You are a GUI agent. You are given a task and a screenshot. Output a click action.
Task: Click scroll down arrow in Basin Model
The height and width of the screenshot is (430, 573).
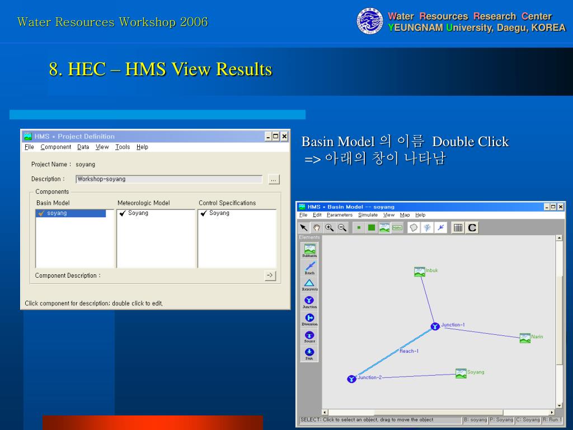click(x=559, y=405)
